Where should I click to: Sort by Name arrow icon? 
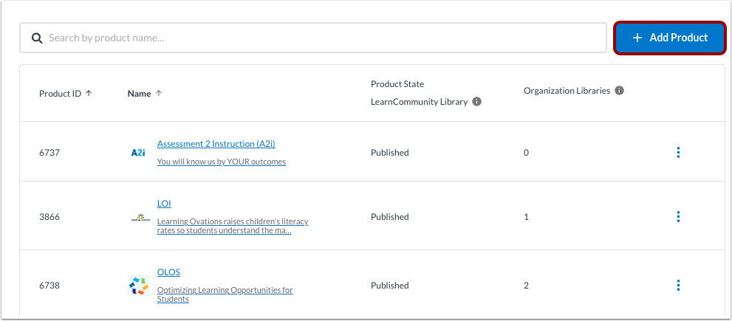pos(159,94)
